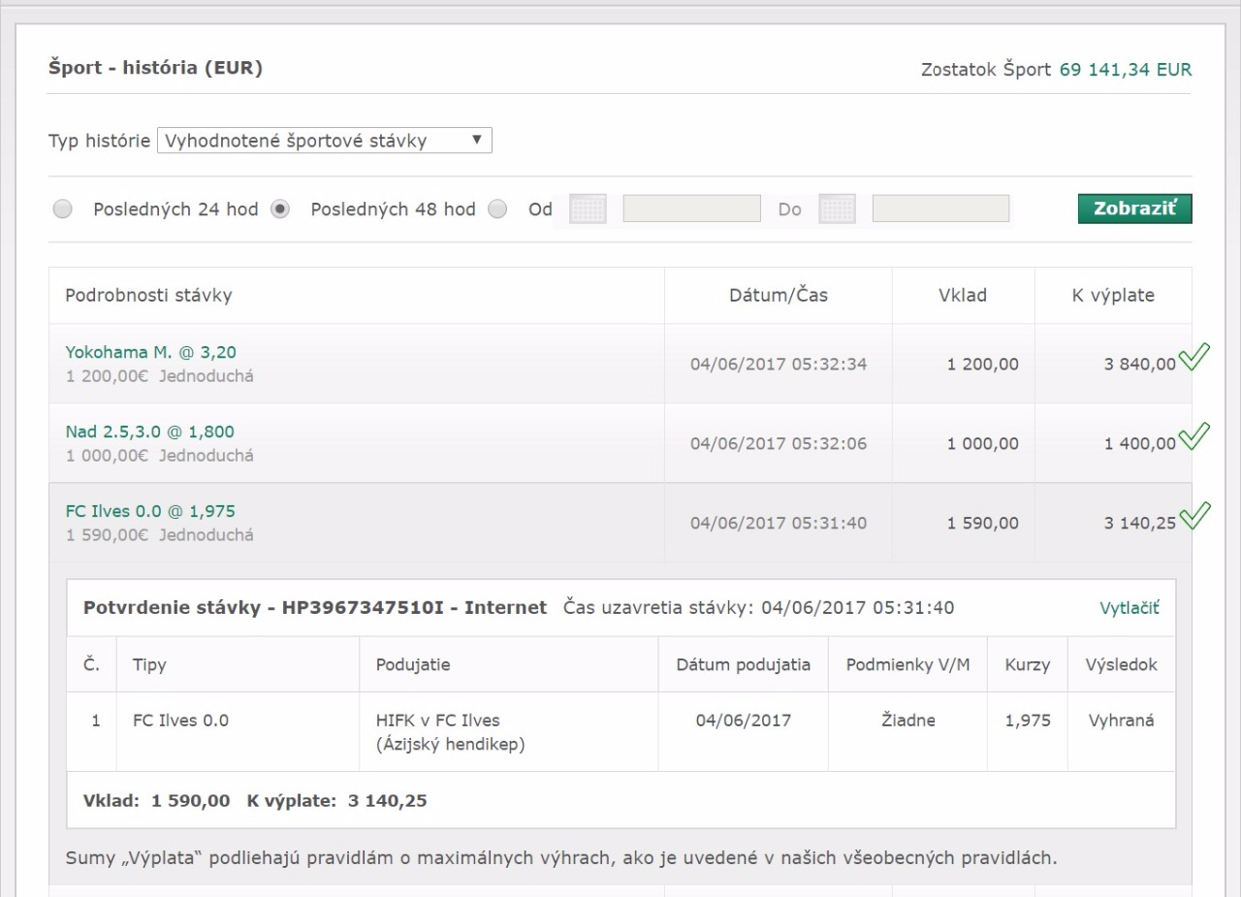Expand the Nad 2.5,3.0 @ 1,800 bet

150,432
